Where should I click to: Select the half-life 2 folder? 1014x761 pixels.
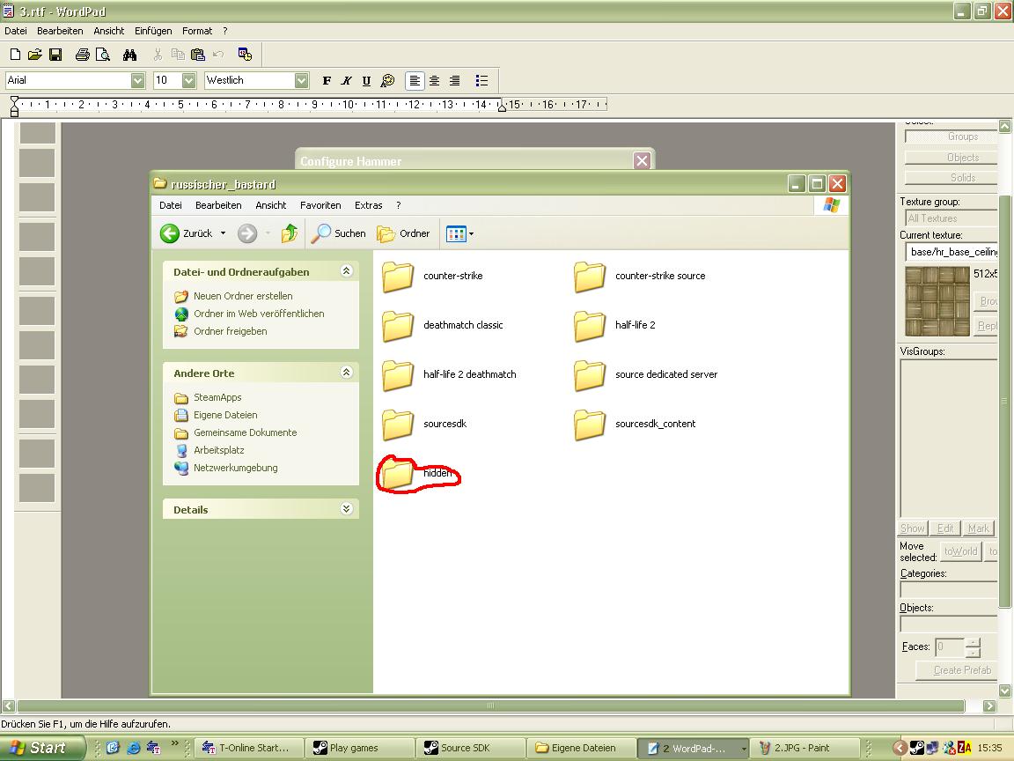point(614,325)
